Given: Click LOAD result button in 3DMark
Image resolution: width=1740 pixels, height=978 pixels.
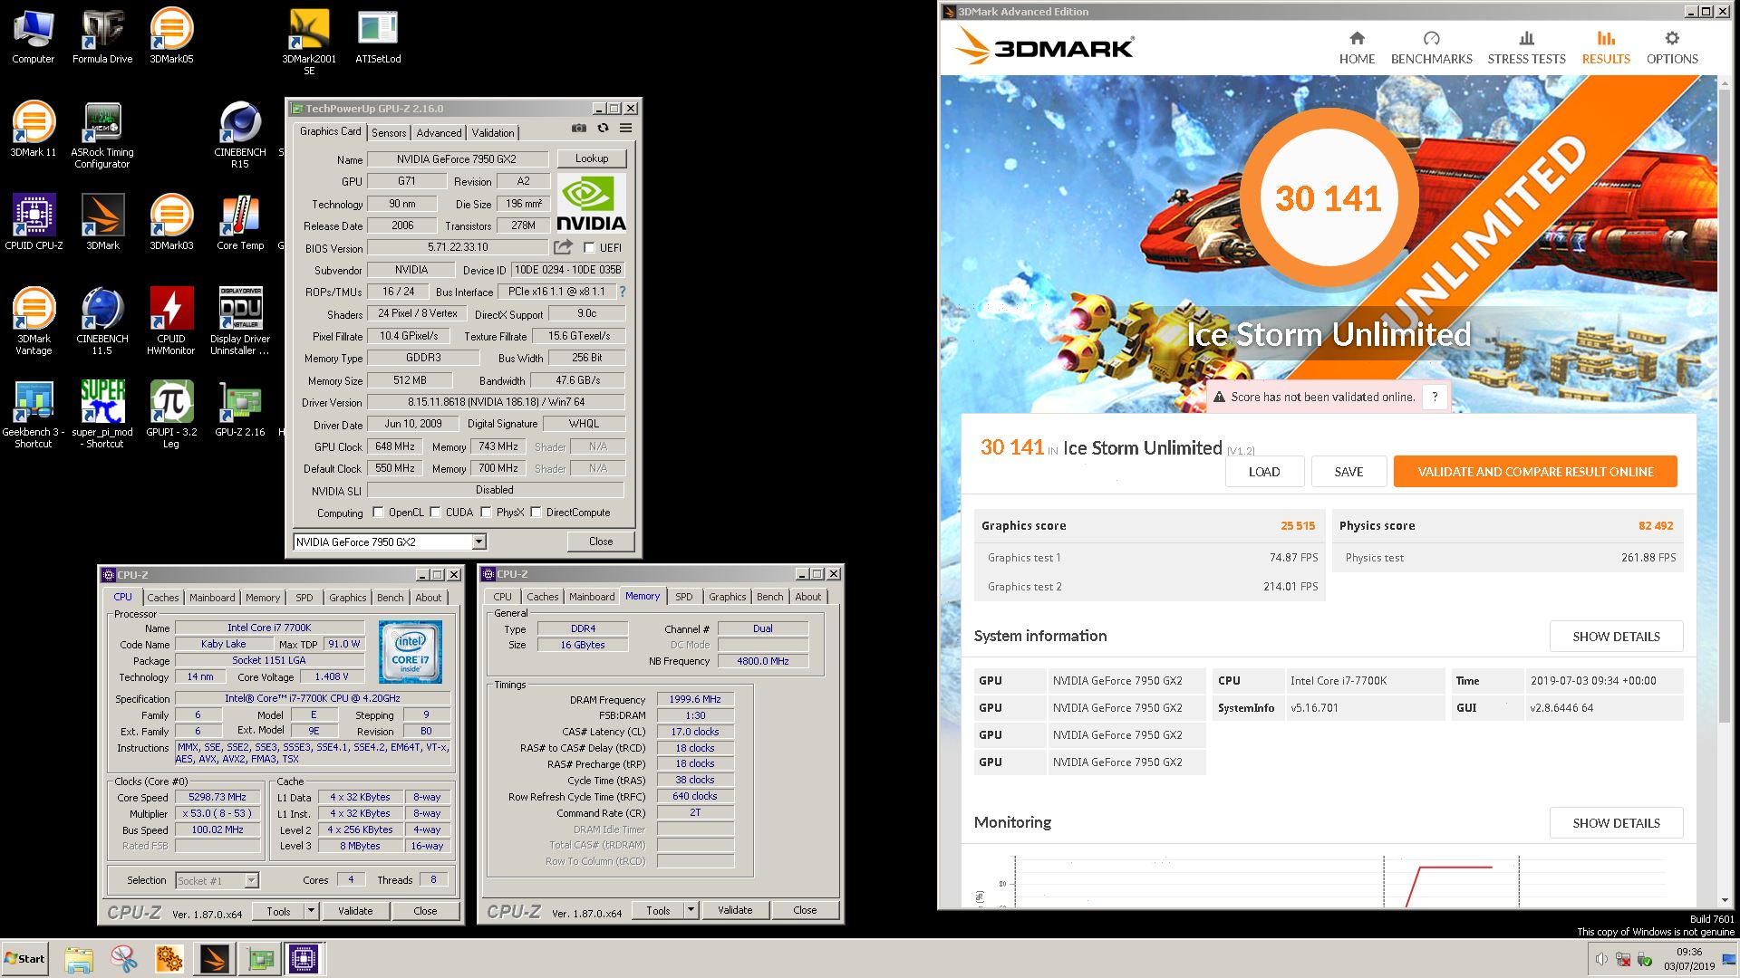Looking at the screenshot, I should tap(1264, 472).
